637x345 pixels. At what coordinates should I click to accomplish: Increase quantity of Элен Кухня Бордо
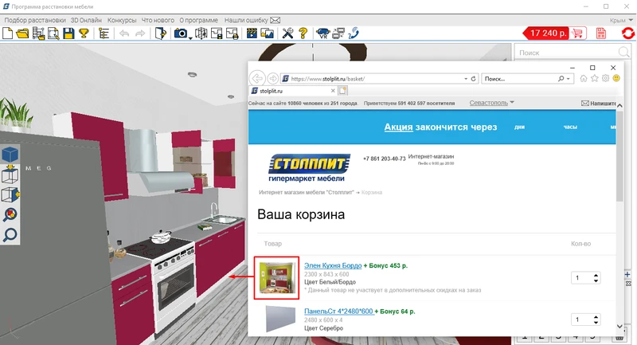pyautogui.click(x=596, y=275)
